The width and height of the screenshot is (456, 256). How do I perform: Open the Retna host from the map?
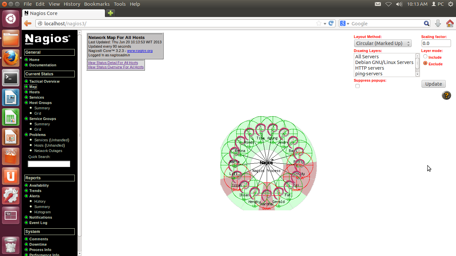click(x=240, y=142)
